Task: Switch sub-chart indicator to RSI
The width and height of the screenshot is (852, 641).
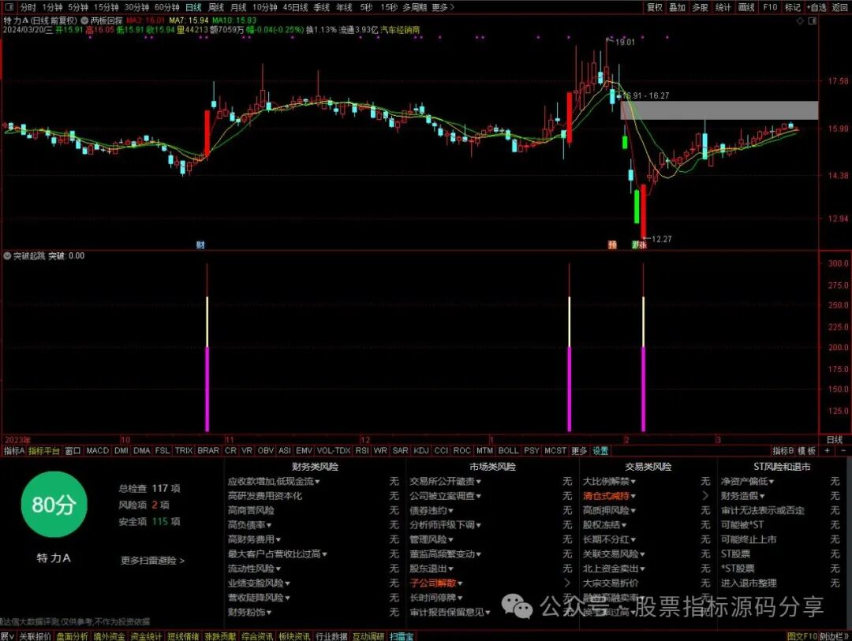Action: [362, 450]
